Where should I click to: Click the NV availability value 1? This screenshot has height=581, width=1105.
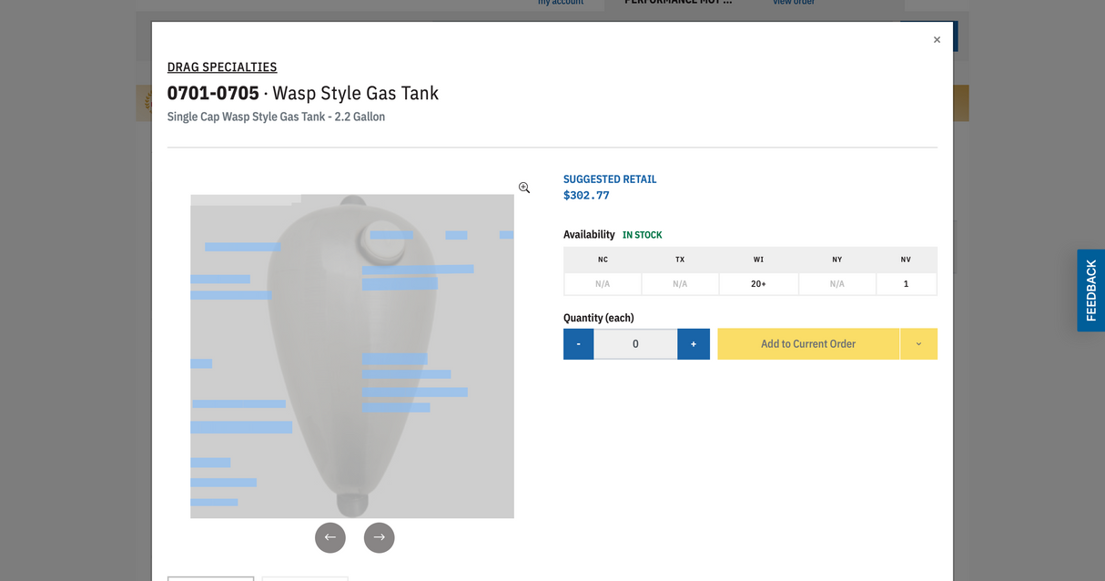click(906, 284)
